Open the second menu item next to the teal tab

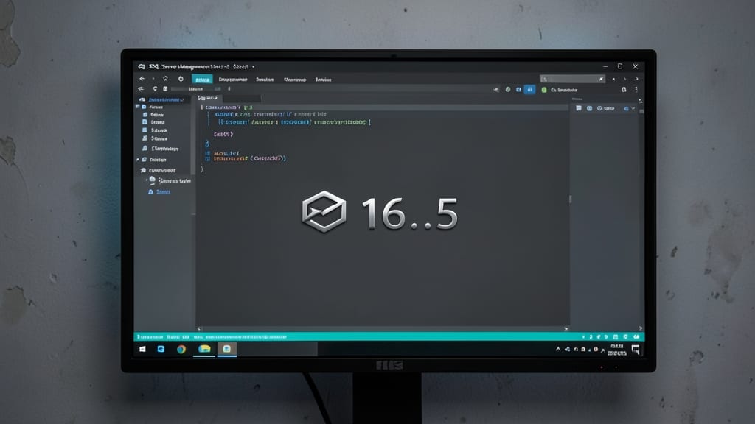(232, 79)
